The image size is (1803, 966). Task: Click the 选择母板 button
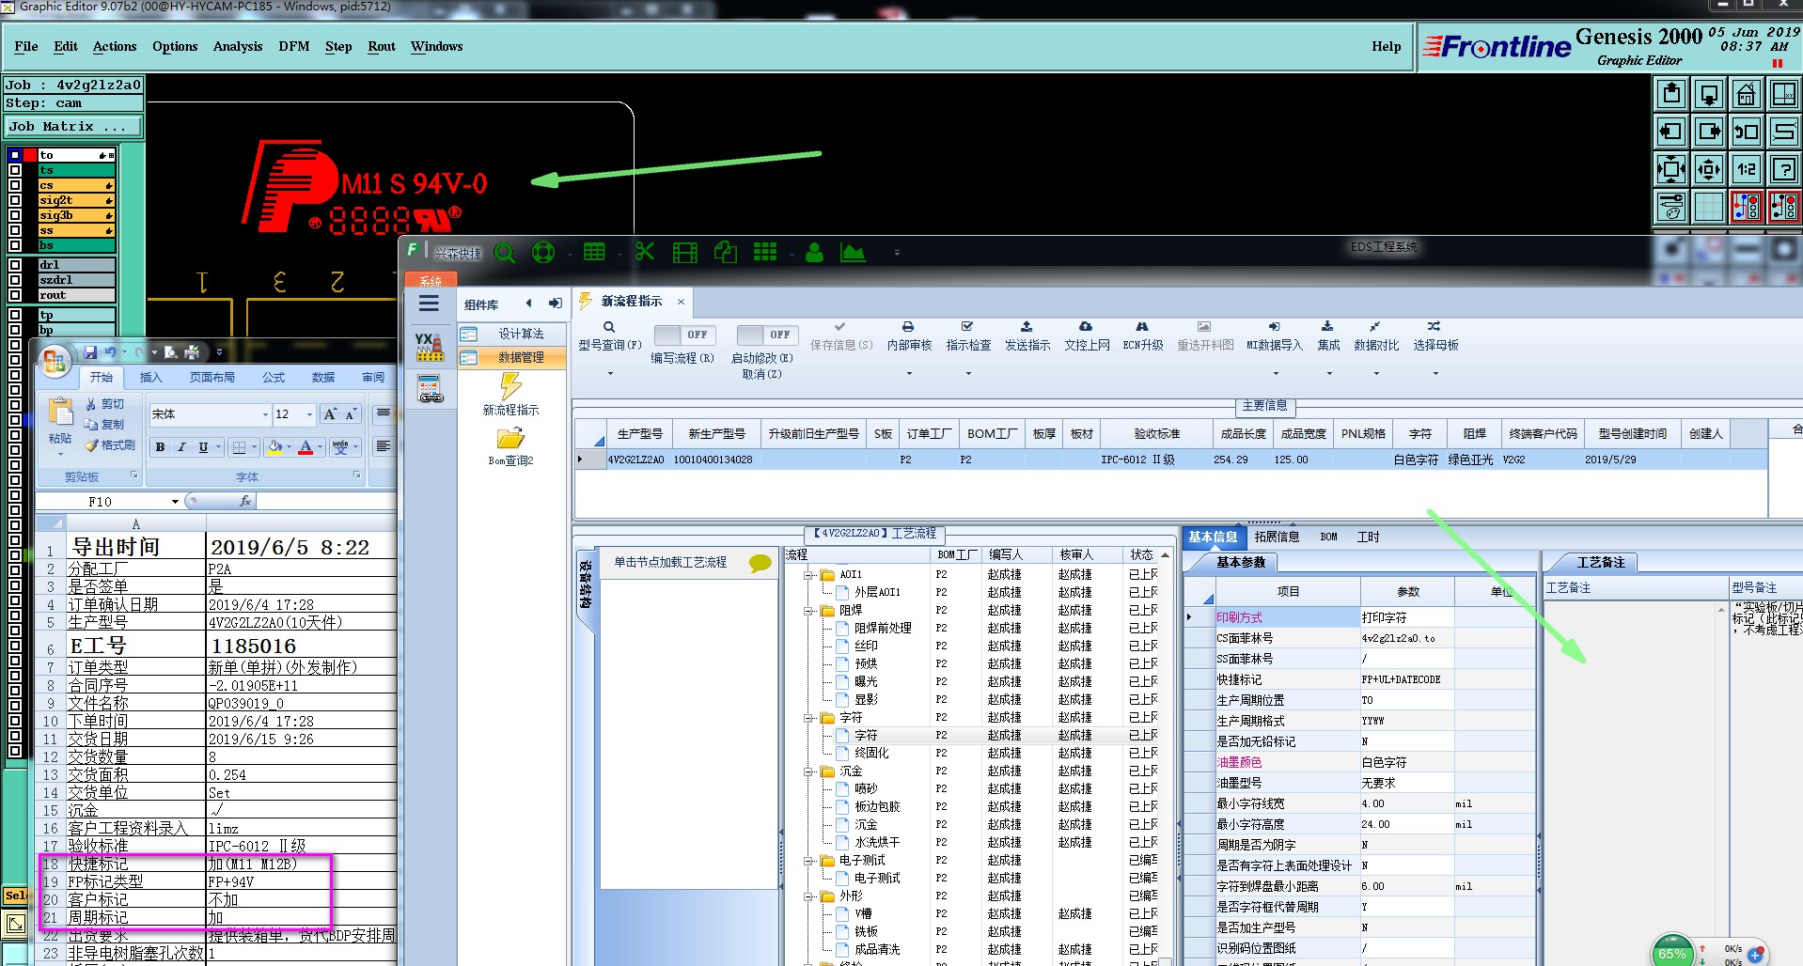point(1435,336)
